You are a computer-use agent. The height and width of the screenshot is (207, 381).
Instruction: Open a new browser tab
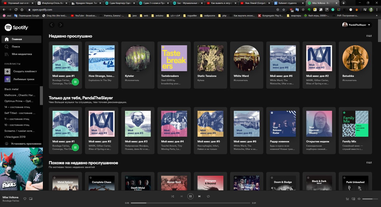343,3
